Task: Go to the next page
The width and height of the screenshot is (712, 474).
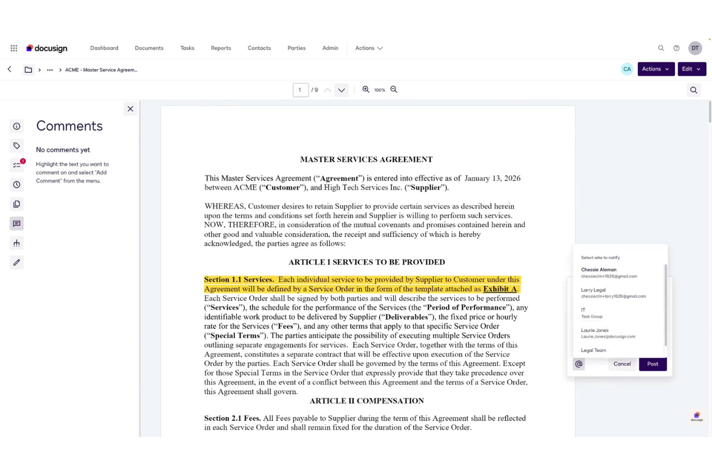Action: point(342,90)
